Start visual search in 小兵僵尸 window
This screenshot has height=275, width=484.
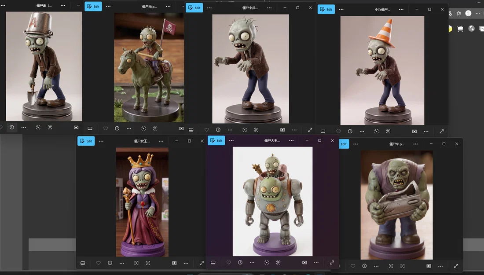(x=376, y=132)
